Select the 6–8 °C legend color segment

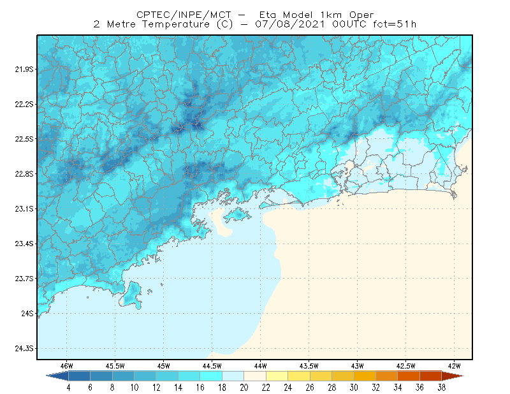pyautogui.click(x=101, y=376)
